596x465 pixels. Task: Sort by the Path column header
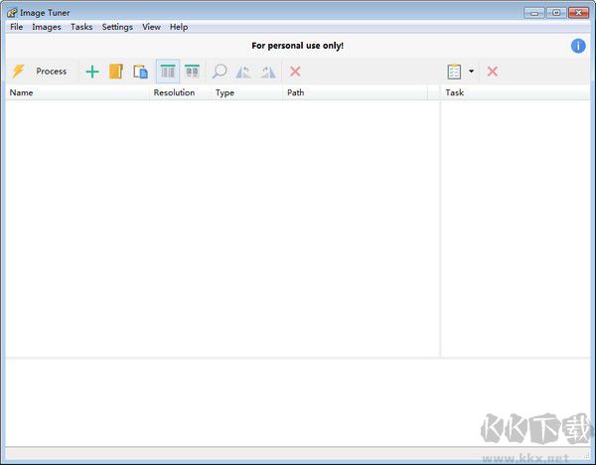pos(355,92)
